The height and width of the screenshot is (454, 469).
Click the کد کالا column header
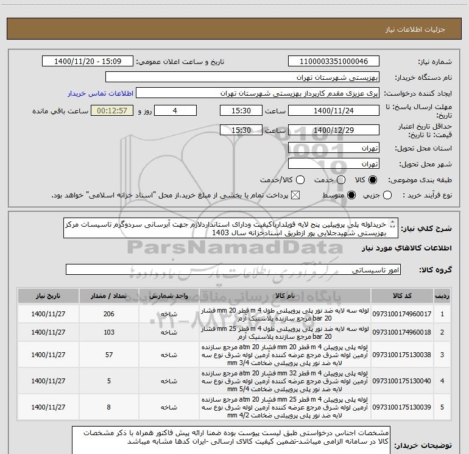(x=402, y=296)
